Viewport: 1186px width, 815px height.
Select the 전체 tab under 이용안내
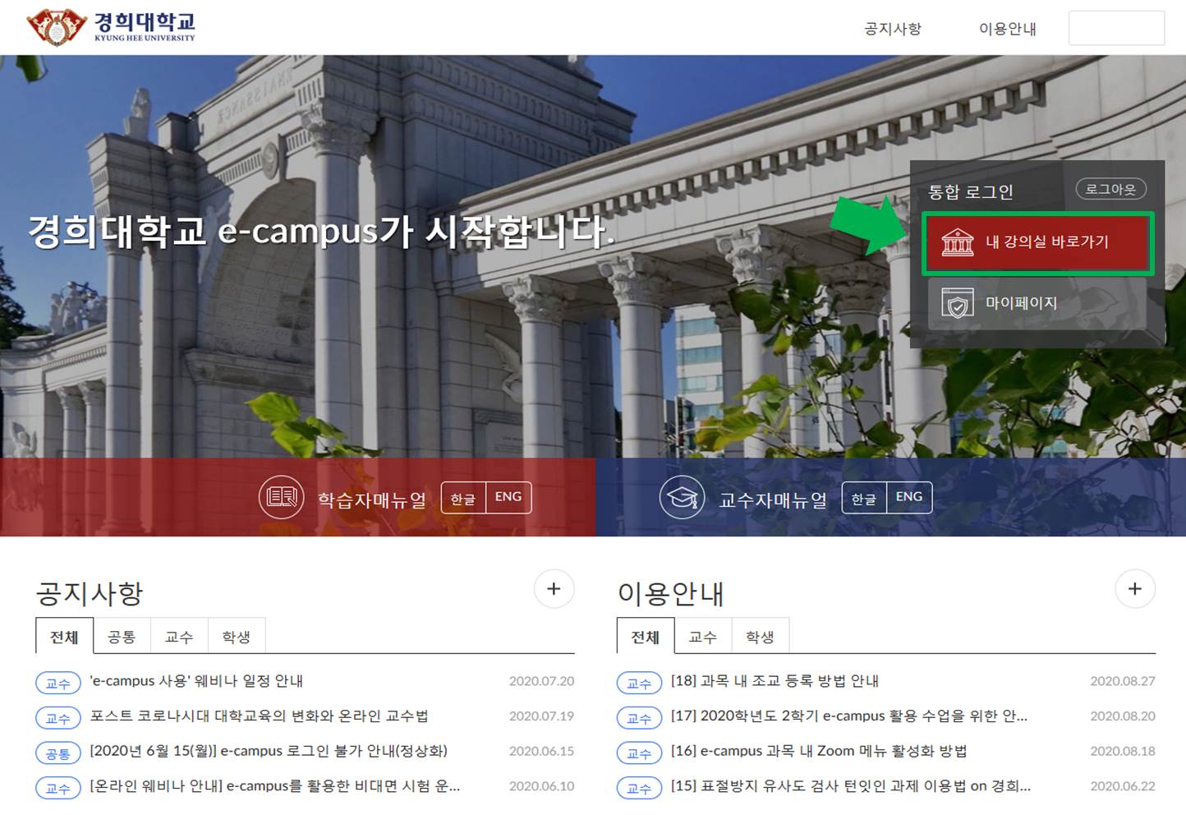(x=646, y=637)
